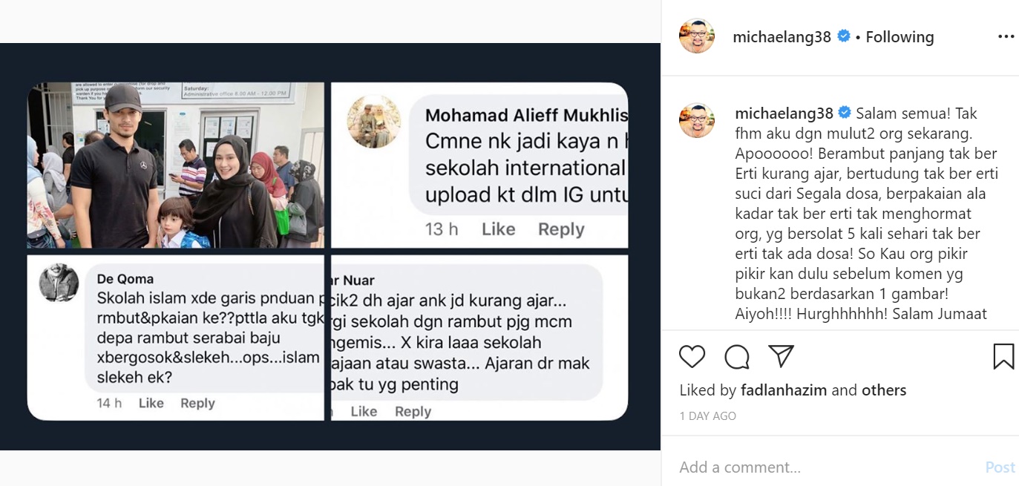The image size is (1019, 486).
Task: Click the verified badge in the caption
Action: pyautogui.click(x=844, y=113)
